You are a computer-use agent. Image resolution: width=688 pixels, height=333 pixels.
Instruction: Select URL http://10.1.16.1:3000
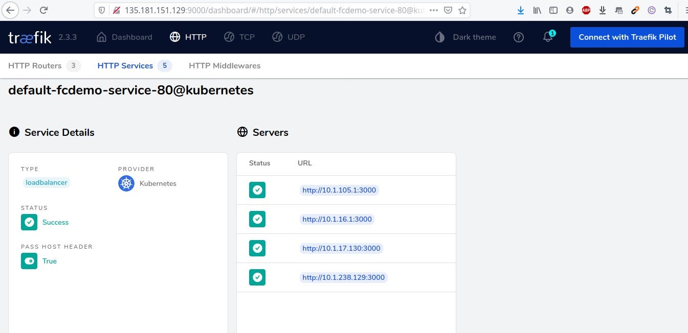[x=337, y=219]
